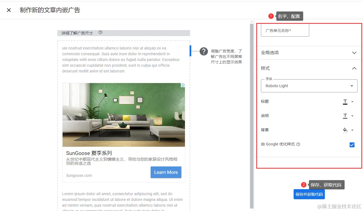Click the AdChoices info icon on ad image

pyautogui.click(x=183, y=85)
